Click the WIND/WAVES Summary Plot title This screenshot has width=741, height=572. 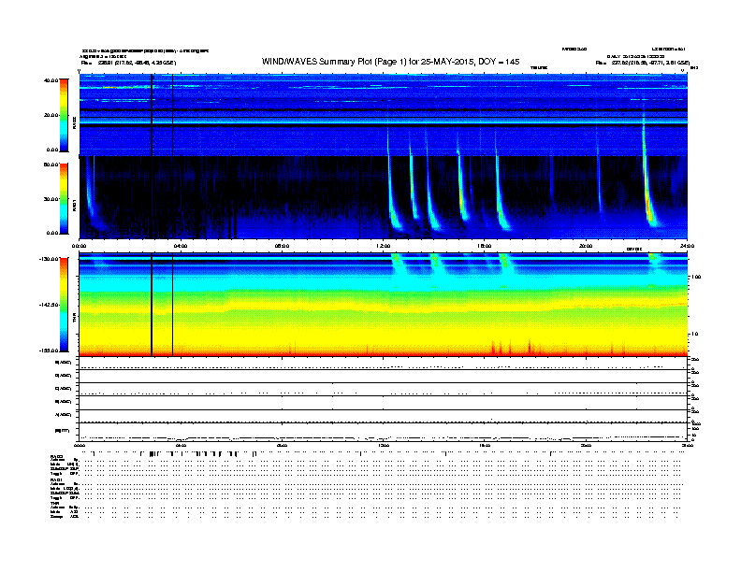pyautogui.click(x=390, y=62)
